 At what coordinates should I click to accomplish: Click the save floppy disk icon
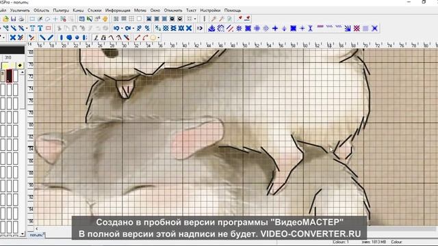(x=14, y=19)
